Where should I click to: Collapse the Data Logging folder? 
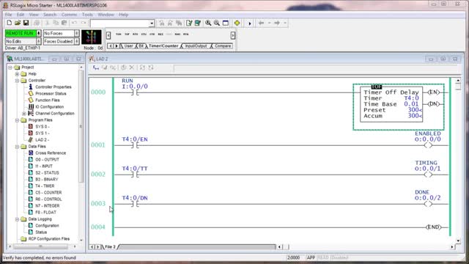pos(17,219)
